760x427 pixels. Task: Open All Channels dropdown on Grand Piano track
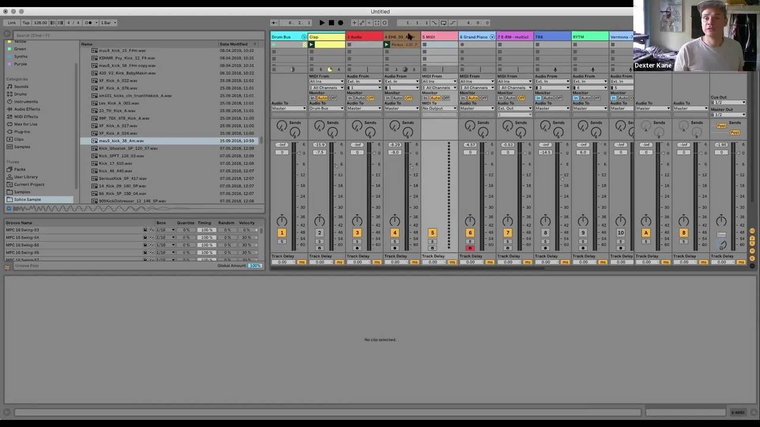tap(477, 88)
